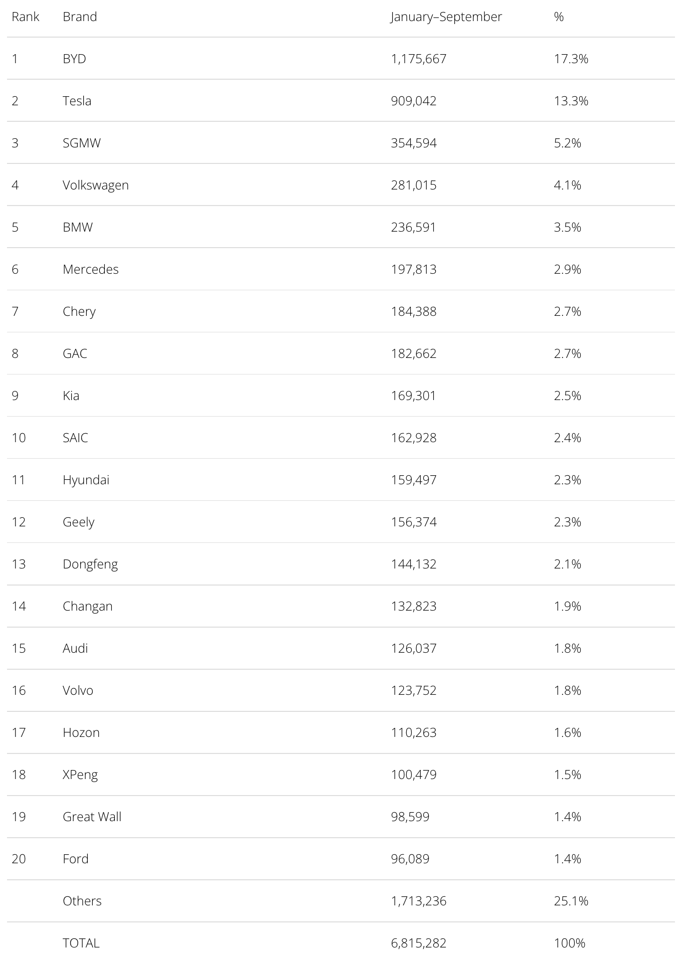This screenshot has width=688, height=959.
Task: Select the Tesla brand cell
Action: 77,101
